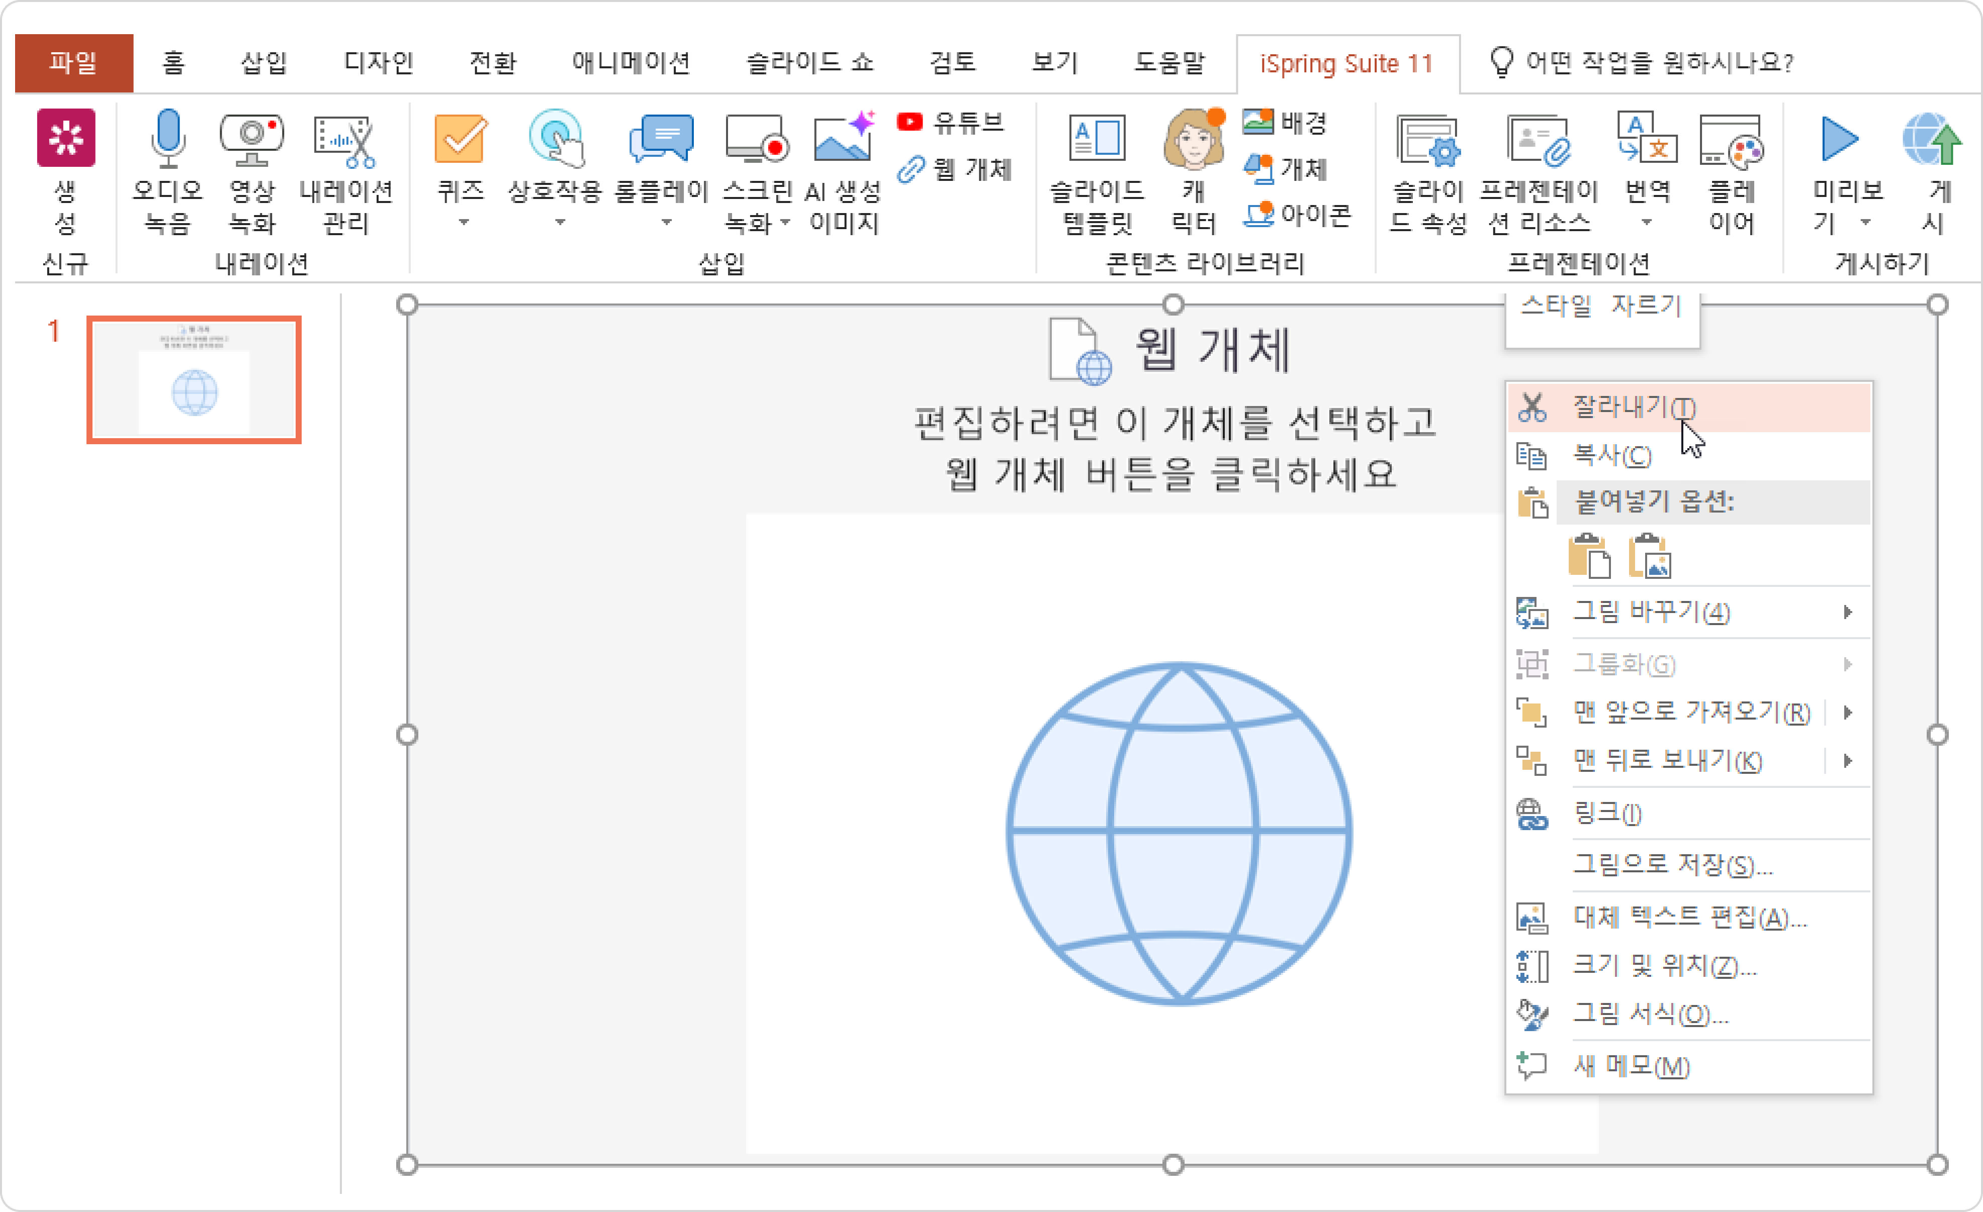Click the AI image generation icon
Screen dimensions: 1983x1212
click(x=843, y=139)
